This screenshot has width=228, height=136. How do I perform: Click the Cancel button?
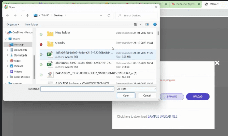[x=147, y=96]
